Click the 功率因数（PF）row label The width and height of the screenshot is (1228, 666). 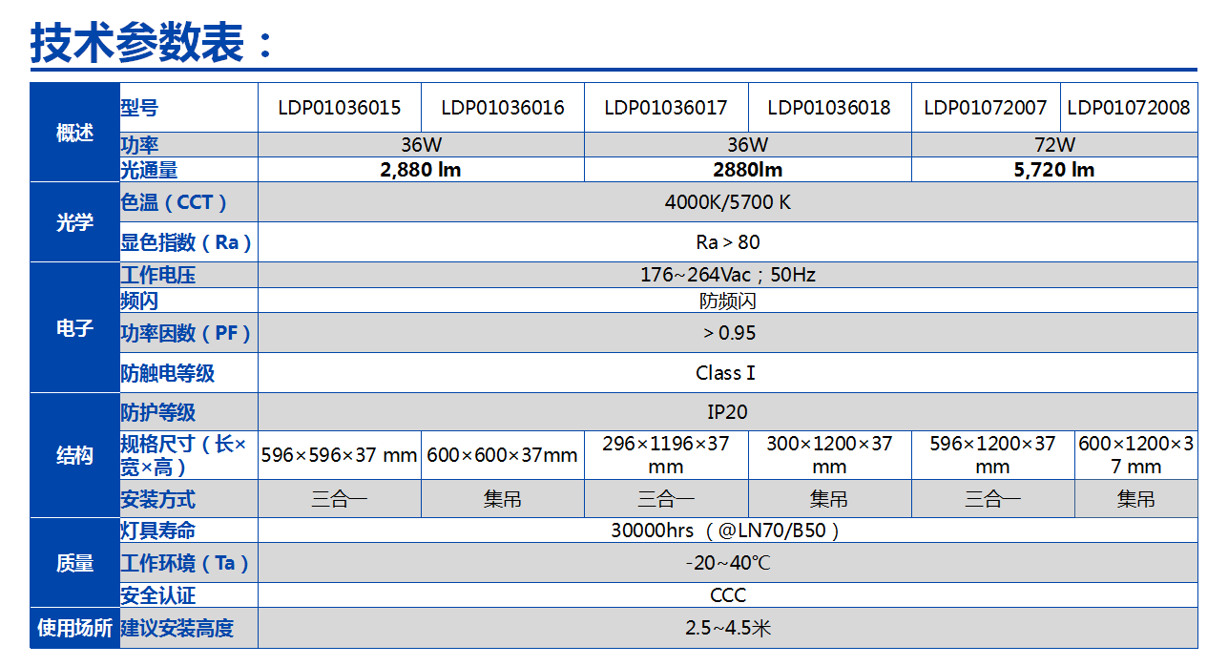tap(187, 333)
